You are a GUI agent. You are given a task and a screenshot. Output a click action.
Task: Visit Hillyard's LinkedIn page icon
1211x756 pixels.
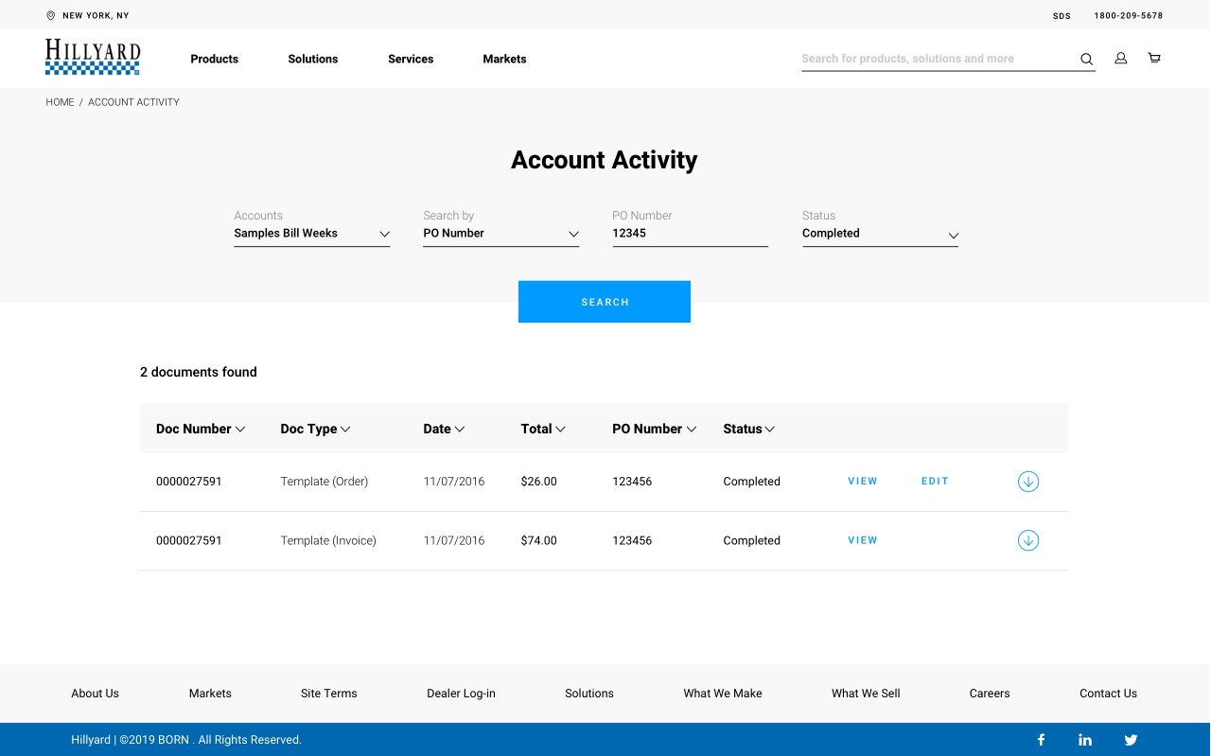coord(1085,740)
